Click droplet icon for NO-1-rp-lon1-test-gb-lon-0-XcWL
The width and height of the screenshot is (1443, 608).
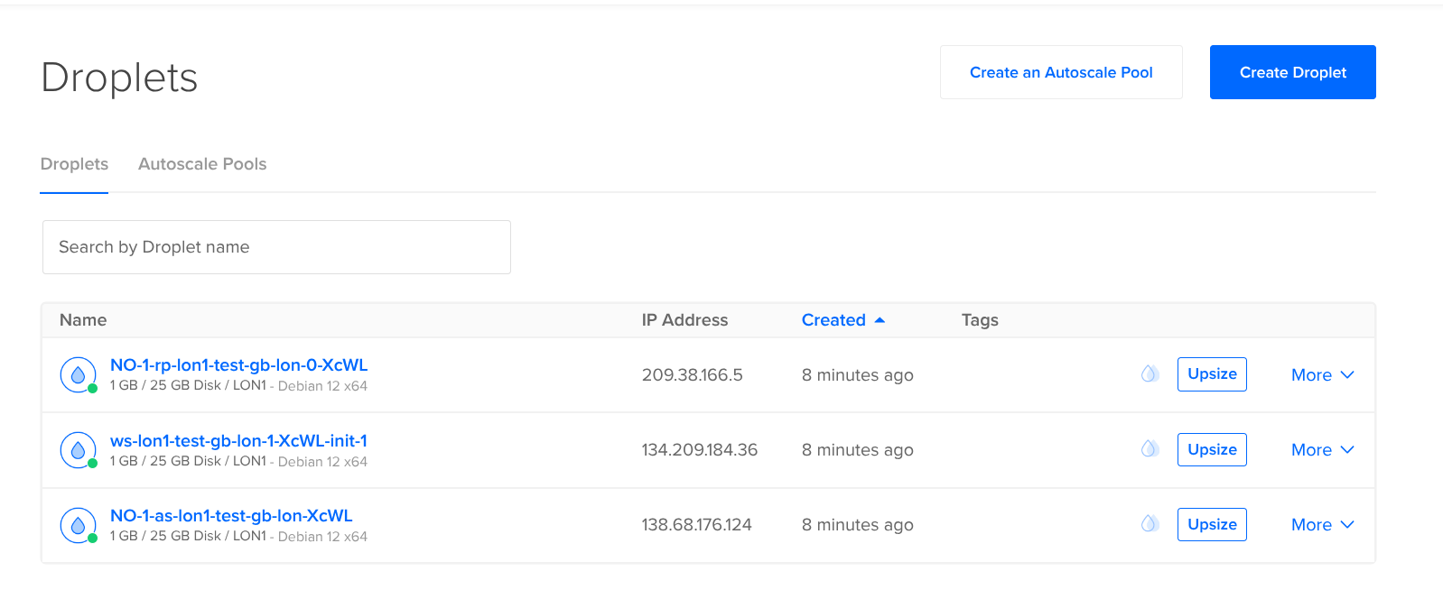[78, 374]
